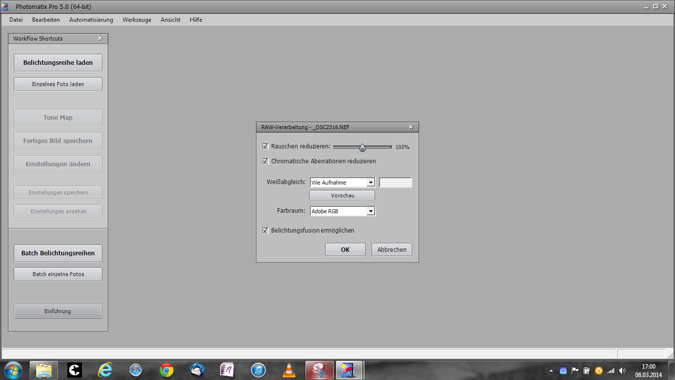This screenshot has width=675, height=380.
Task: Show hidden system tray icons arrow
Action: point(551,370)
